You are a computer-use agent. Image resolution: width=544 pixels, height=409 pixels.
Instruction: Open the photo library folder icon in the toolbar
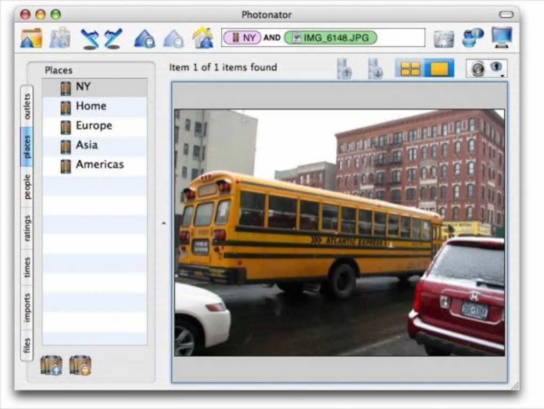31,38
